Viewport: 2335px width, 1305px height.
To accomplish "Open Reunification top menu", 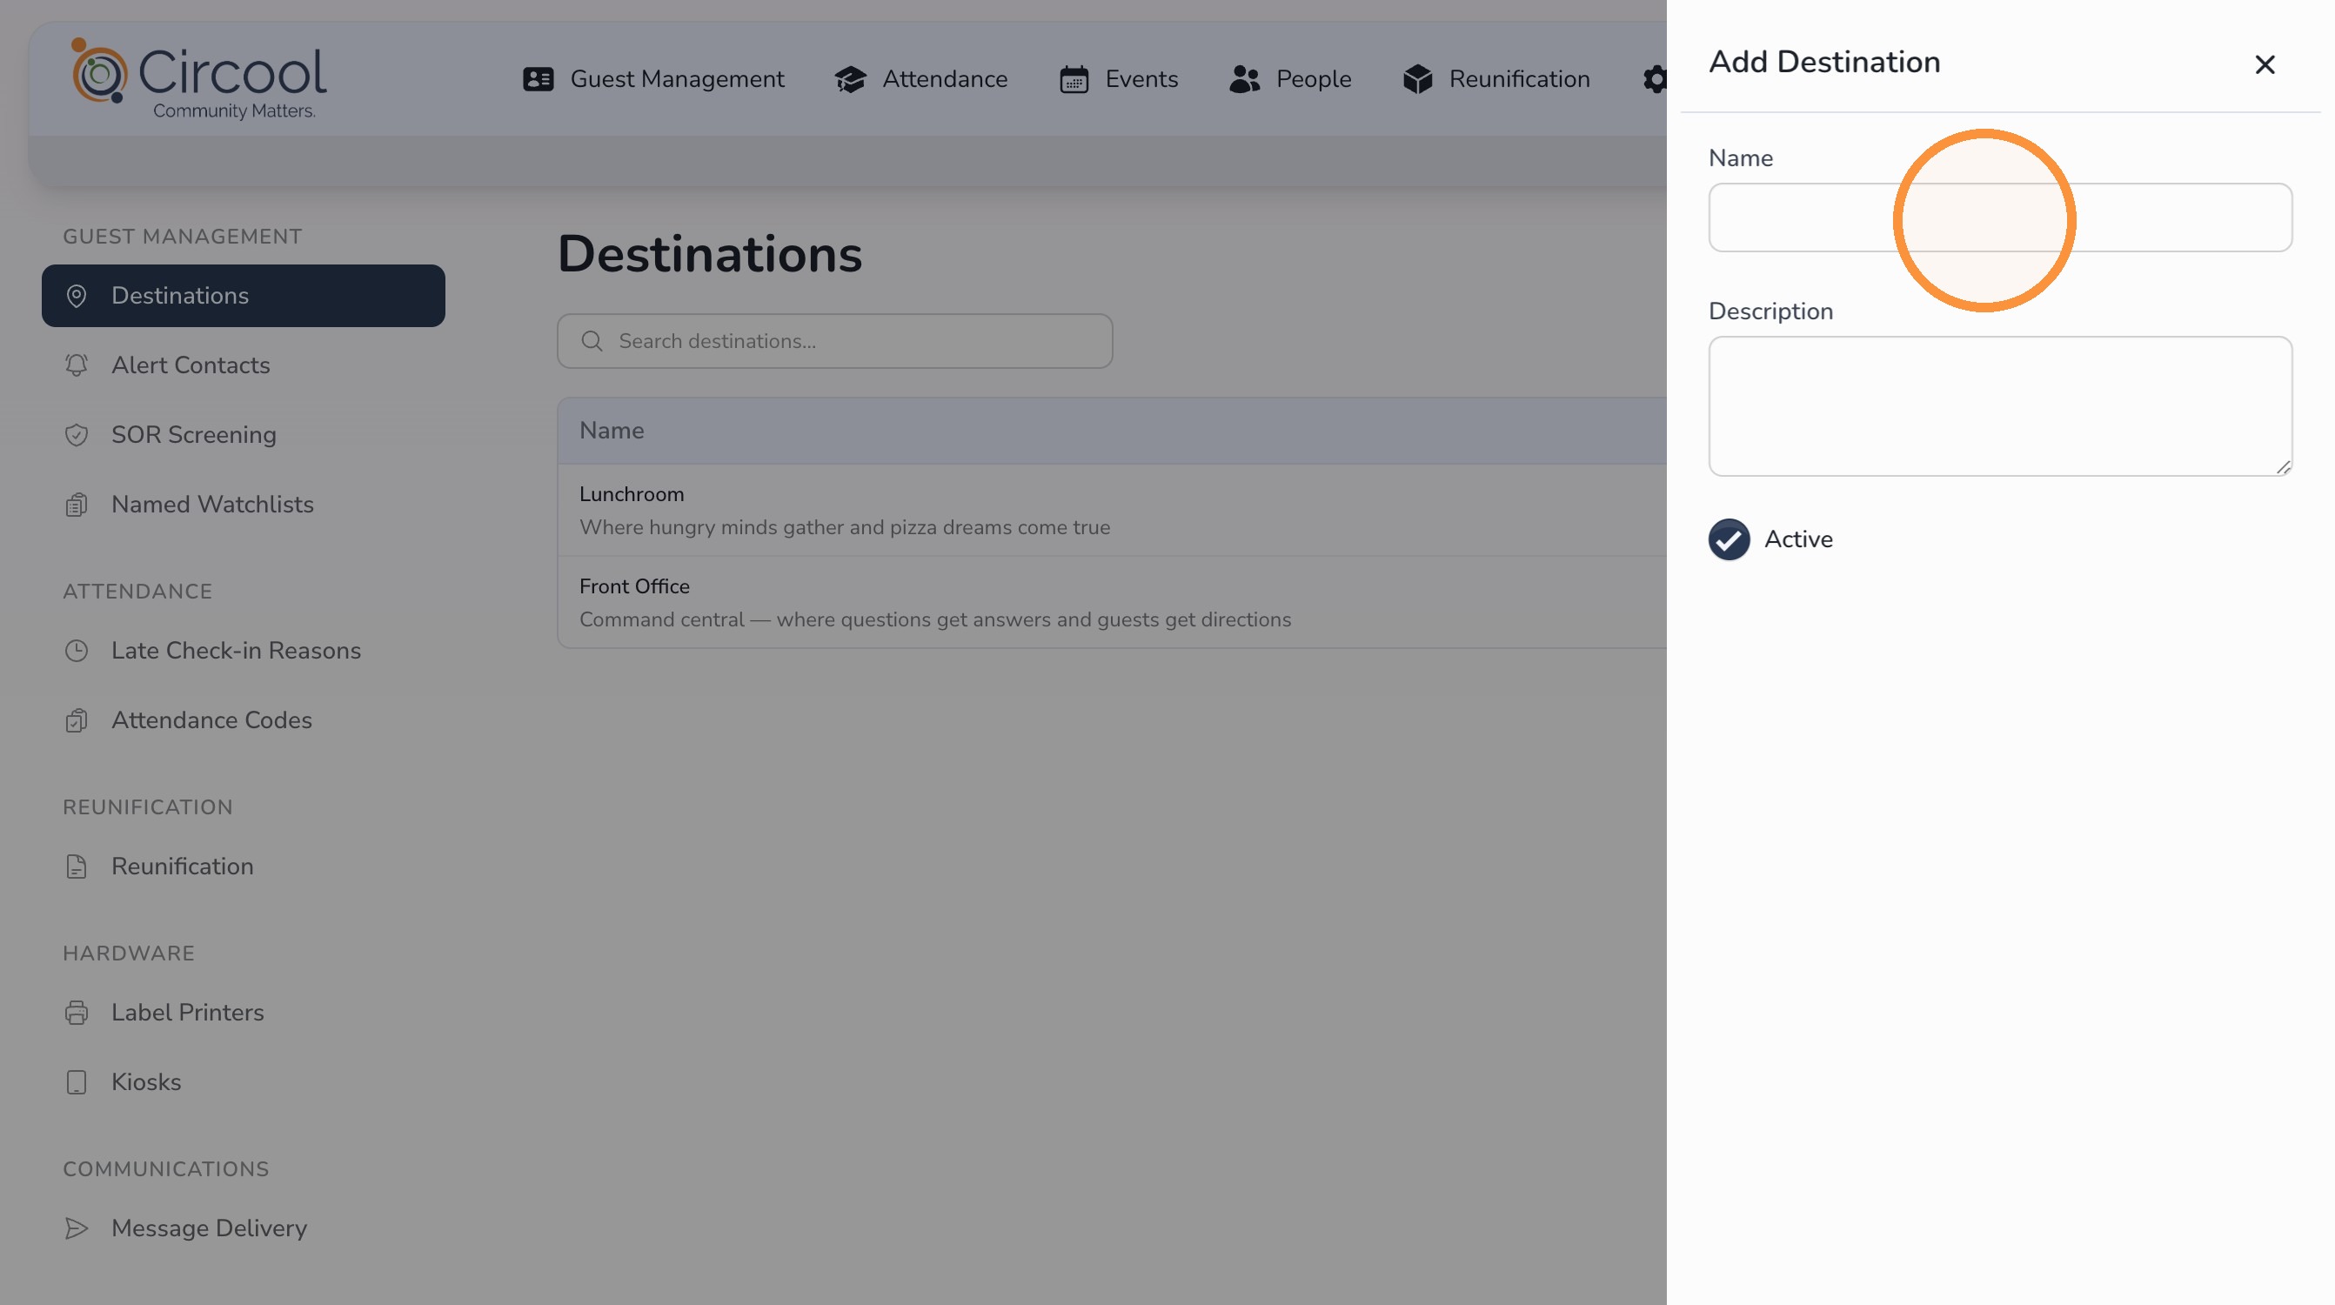I will pyautogui.click(x=1496, y=80).
